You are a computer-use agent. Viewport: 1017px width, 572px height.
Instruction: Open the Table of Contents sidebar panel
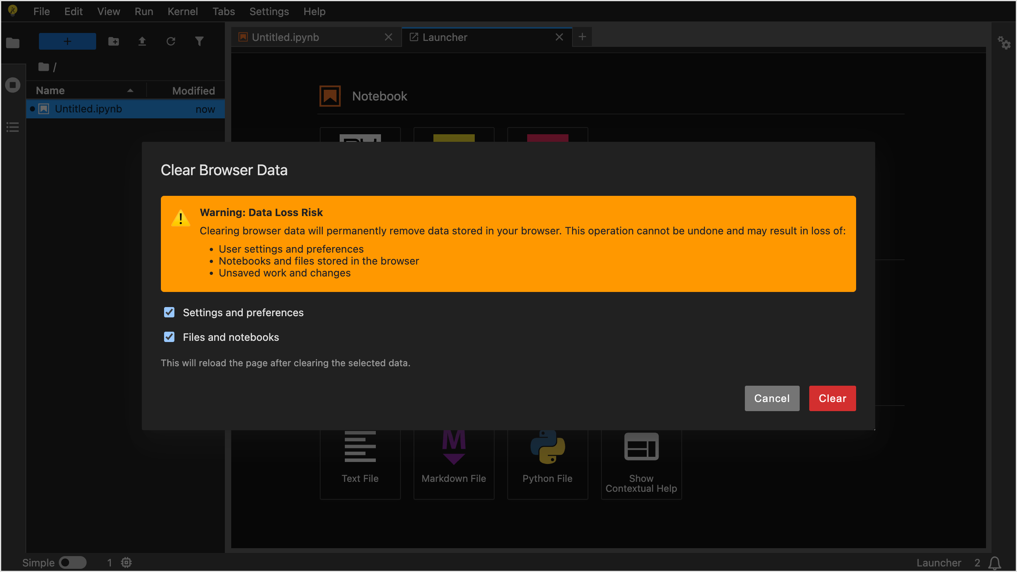[x=12, y=127]
